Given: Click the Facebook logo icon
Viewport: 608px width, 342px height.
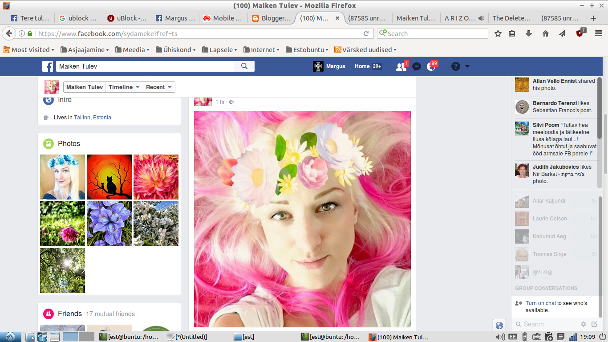Looking at the screenshot, I should [x=48, y=66].
